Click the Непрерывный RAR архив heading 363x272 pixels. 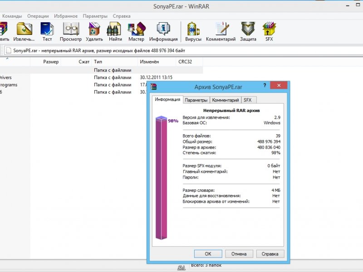tap(231, 111)
